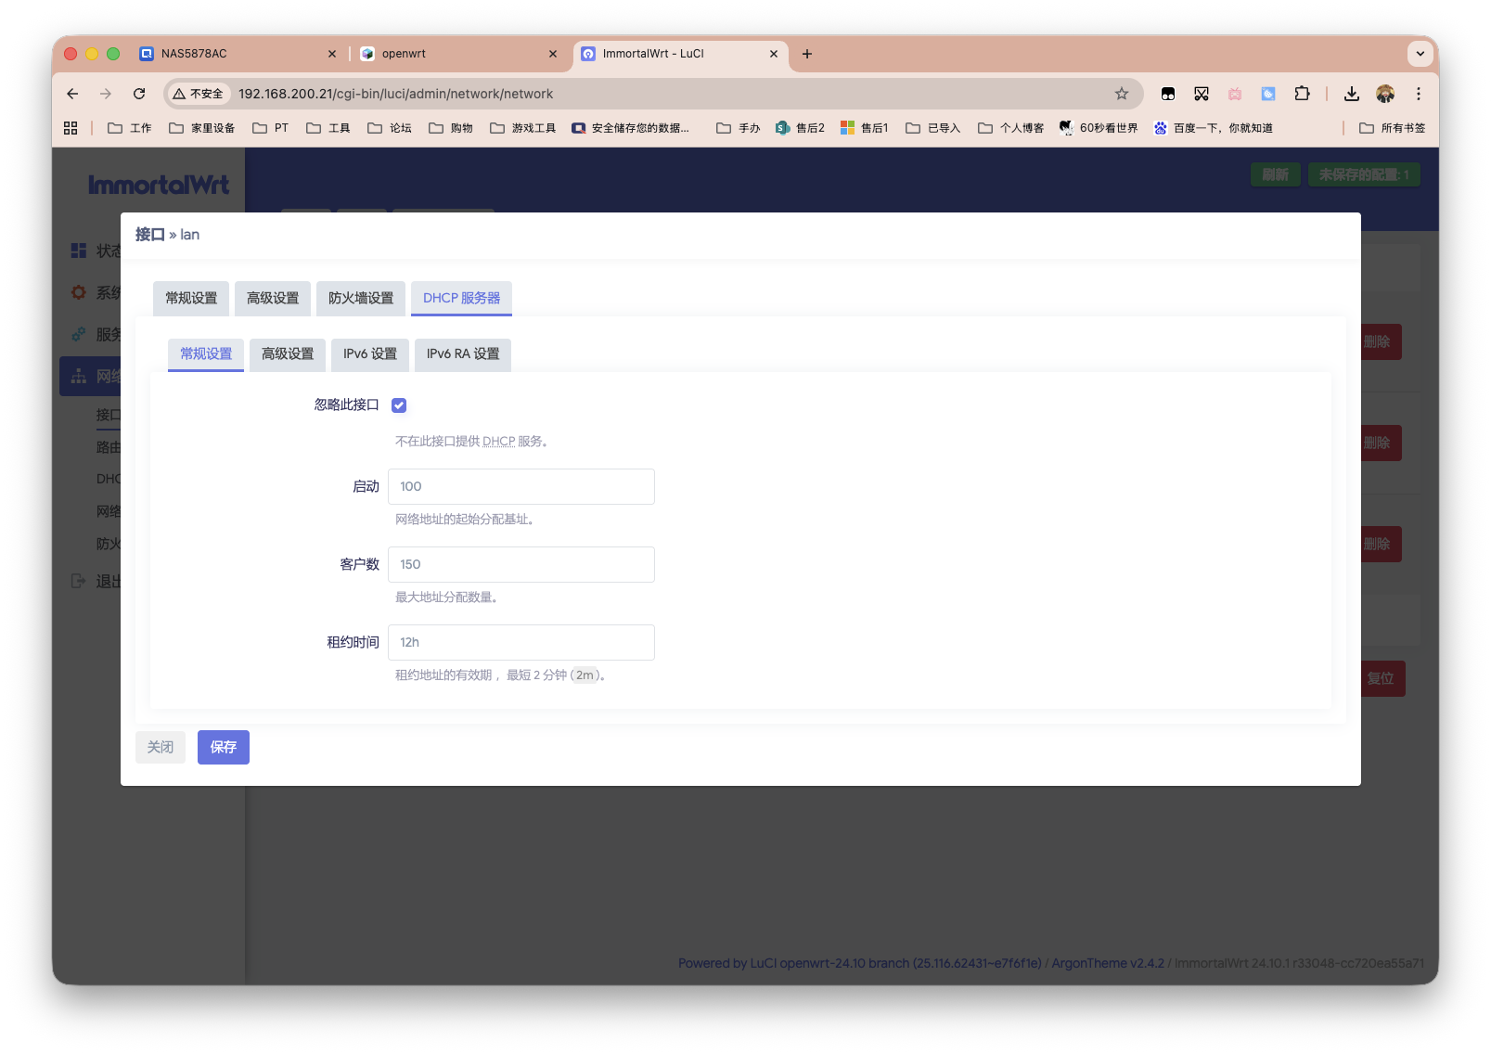Bookmark this page with star icon
1491x1054 pixels.
pos(1121,94)
